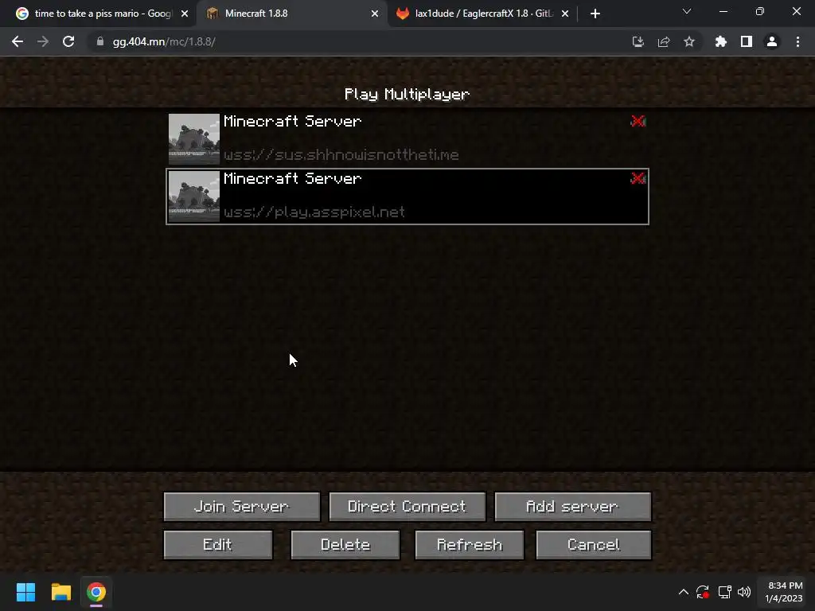Open the Chrome profile menu
The width and height of the screenshot is (815, 611).
(772, 41)
